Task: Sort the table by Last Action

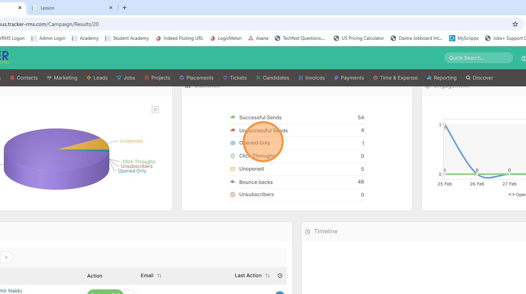Action: pyautogui.click(x=268, y=276)
